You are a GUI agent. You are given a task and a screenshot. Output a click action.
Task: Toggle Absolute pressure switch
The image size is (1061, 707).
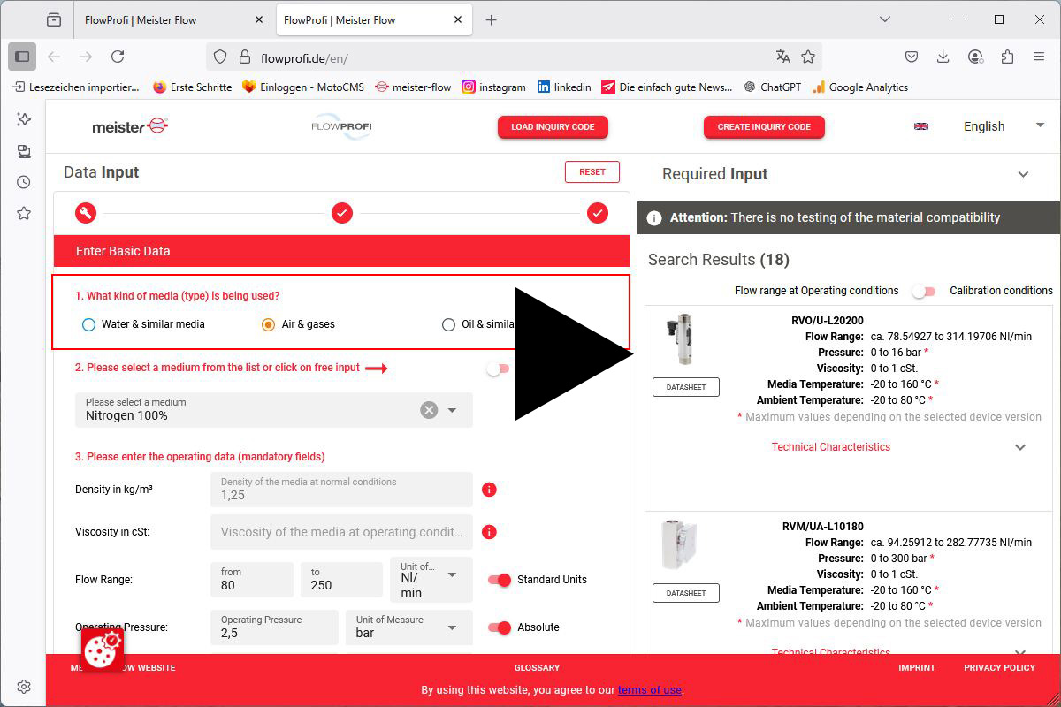tap(500, 627)
